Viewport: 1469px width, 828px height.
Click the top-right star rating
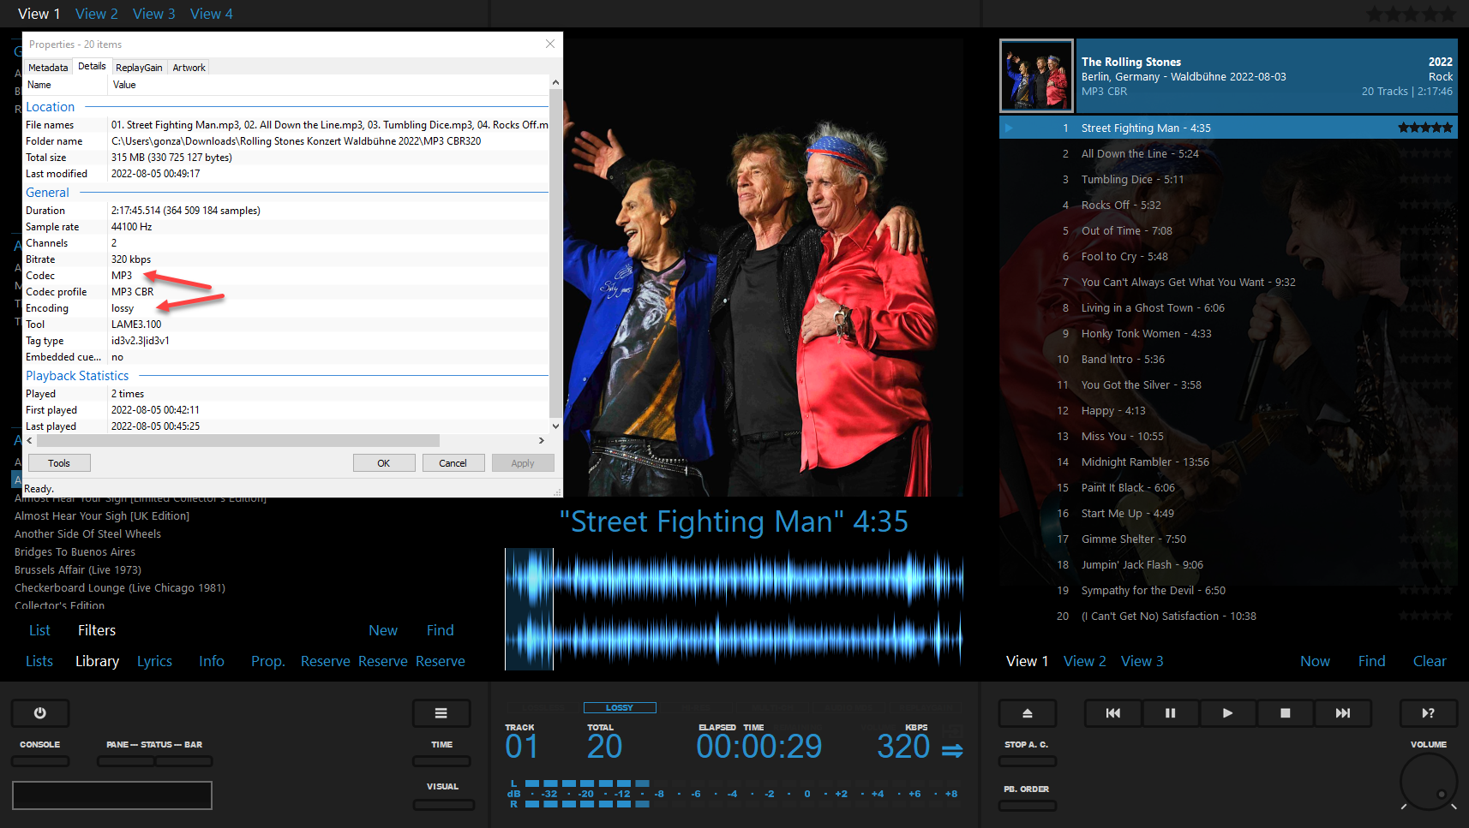pos(1411,14)
